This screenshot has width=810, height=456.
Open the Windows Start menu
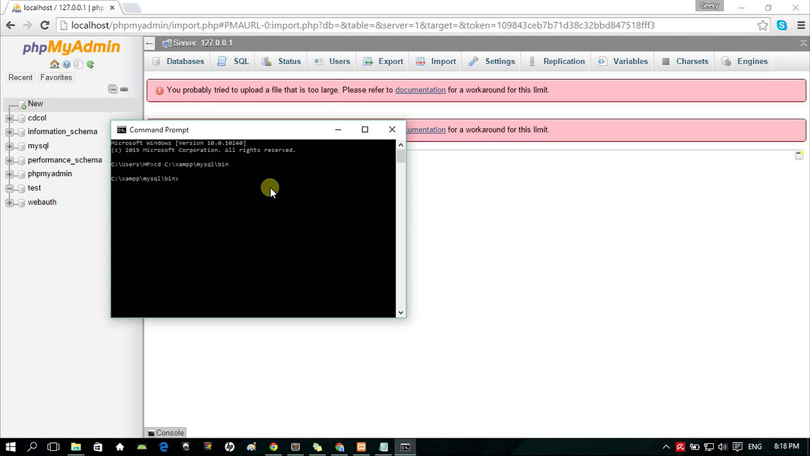[11, 447]
